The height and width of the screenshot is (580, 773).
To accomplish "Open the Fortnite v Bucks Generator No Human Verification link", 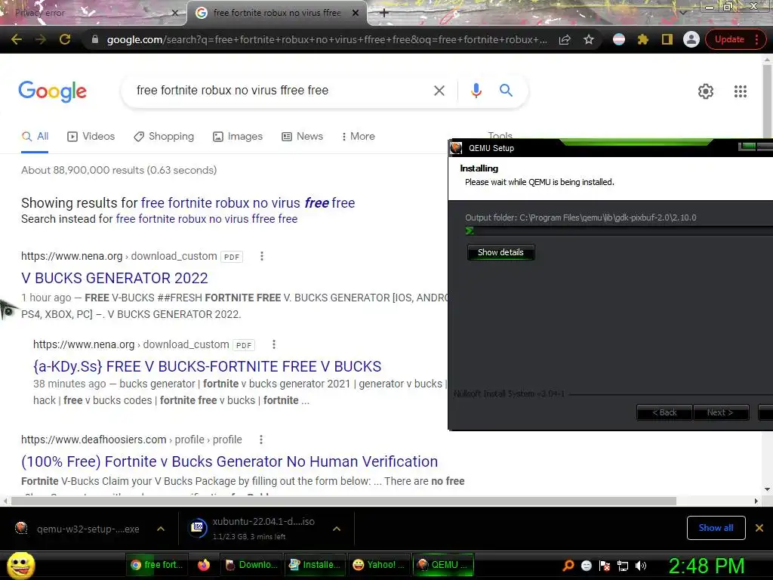I will [229, 461].
